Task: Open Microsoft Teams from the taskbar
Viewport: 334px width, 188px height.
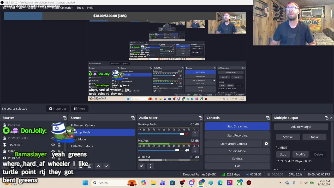Action: [163, 183]
